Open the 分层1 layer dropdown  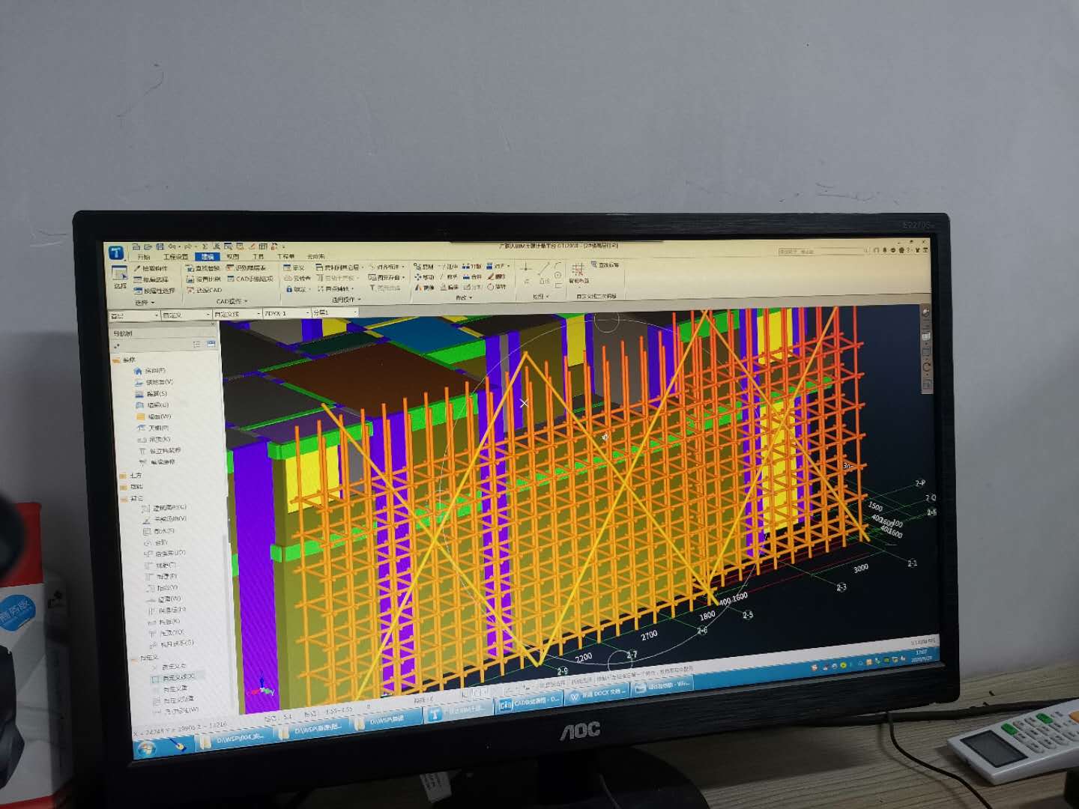click(x=334, y=312)
